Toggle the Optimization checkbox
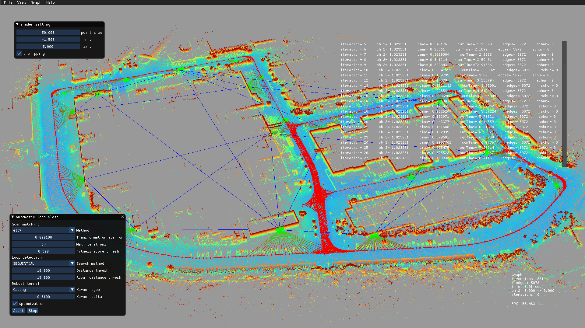Image resolution: width=585 pixels, height=328 pixels. click(15, 304)
